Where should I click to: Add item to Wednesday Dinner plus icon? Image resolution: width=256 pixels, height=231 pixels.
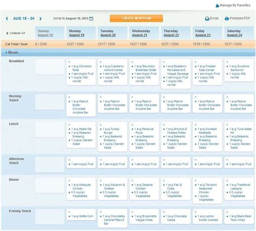[132, 180]
